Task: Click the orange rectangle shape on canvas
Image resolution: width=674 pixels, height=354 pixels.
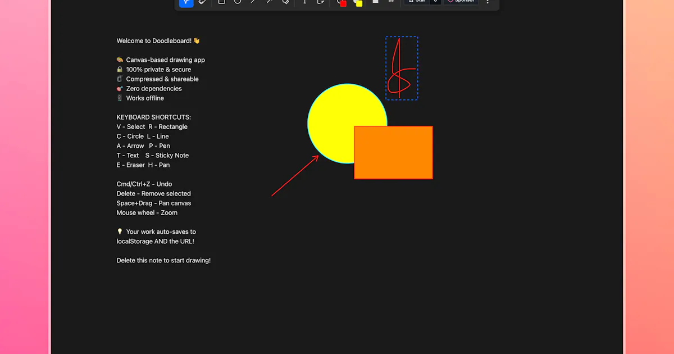Action: [x=394, y=153]
